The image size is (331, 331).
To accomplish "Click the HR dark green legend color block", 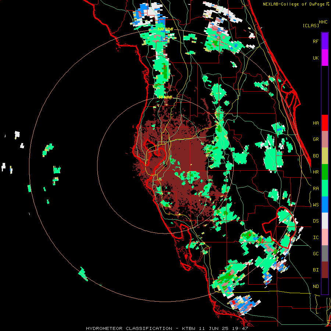I will pos(325,172).
